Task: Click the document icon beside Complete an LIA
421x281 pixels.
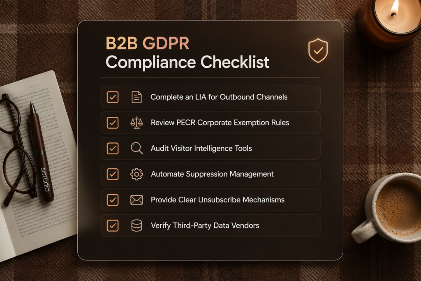Action: coord(136,97)
